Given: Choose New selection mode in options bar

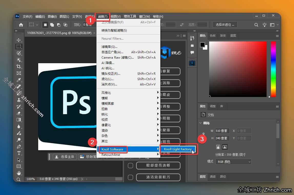Looking at the screenshot, I should click(x=45, y=25).
